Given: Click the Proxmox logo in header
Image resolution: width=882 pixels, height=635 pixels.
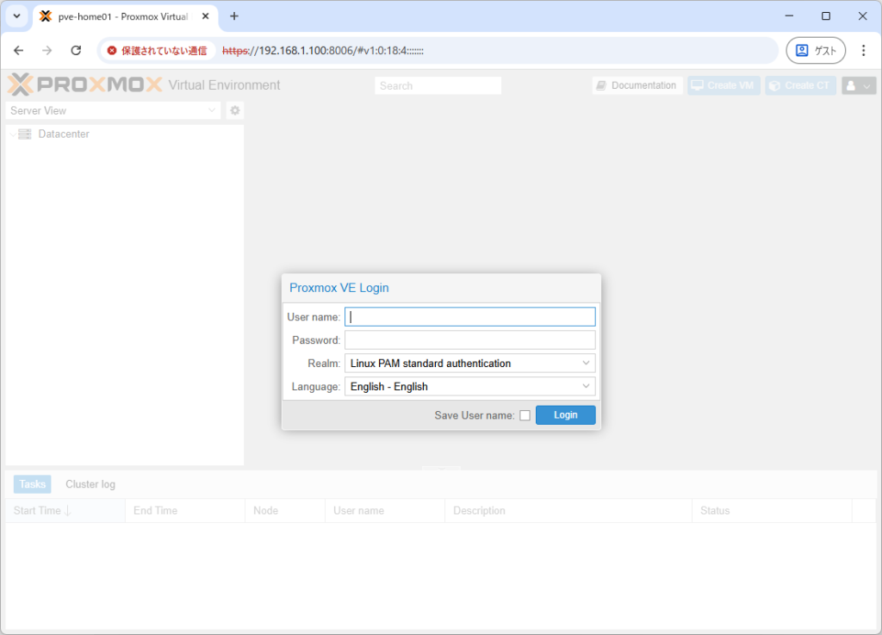Looking at the screenshot, I should tap(84, 85).
